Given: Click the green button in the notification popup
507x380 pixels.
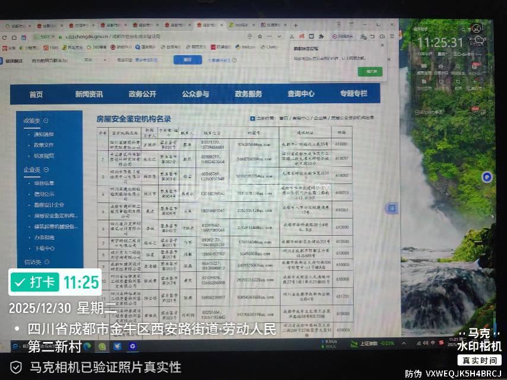Looking at the screenshot, I should 370,71.
